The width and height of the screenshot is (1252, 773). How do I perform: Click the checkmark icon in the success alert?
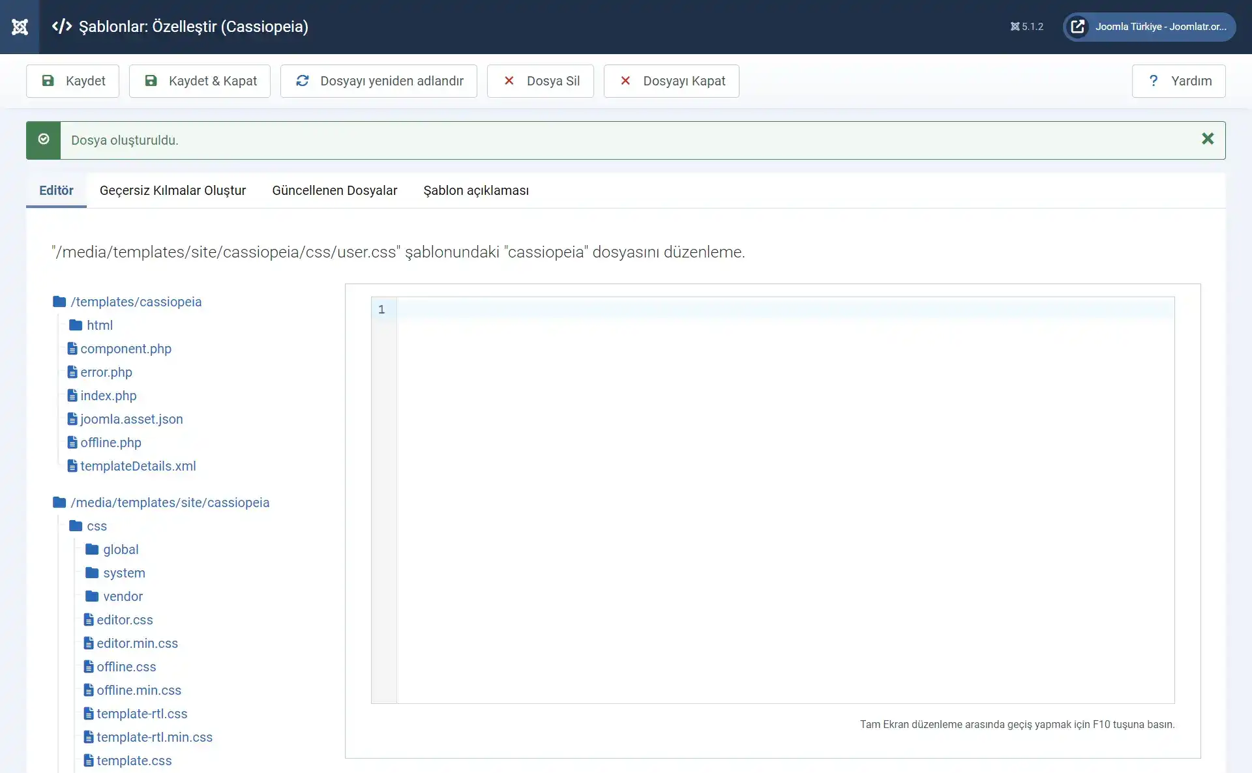click(44, 139)
